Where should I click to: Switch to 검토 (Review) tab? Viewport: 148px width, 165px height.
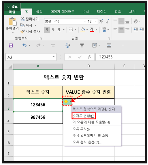(x=118, y=12)
